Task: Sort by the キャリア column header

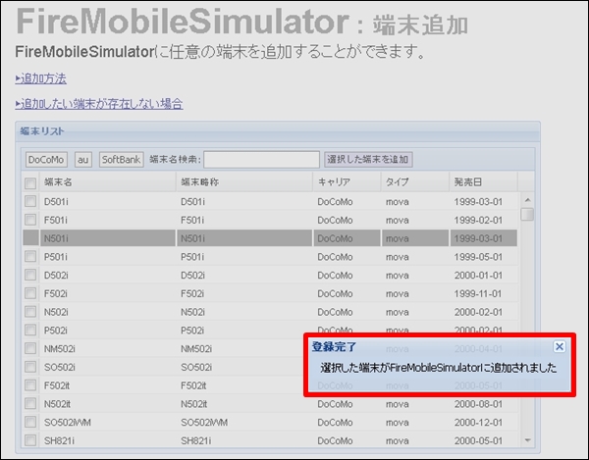Action: coord(347,182)
